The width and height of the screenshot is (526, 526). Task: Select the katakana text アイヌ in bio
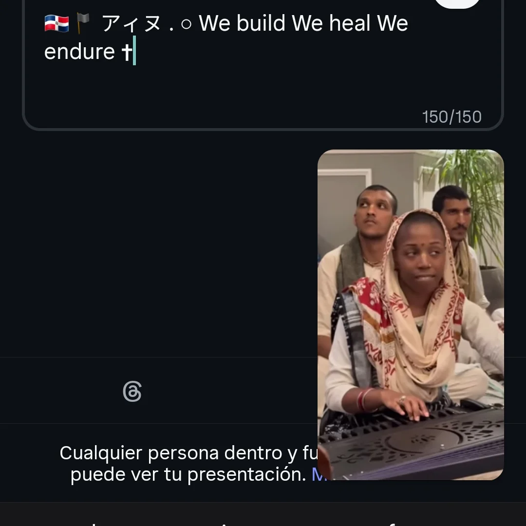[131, 23]
